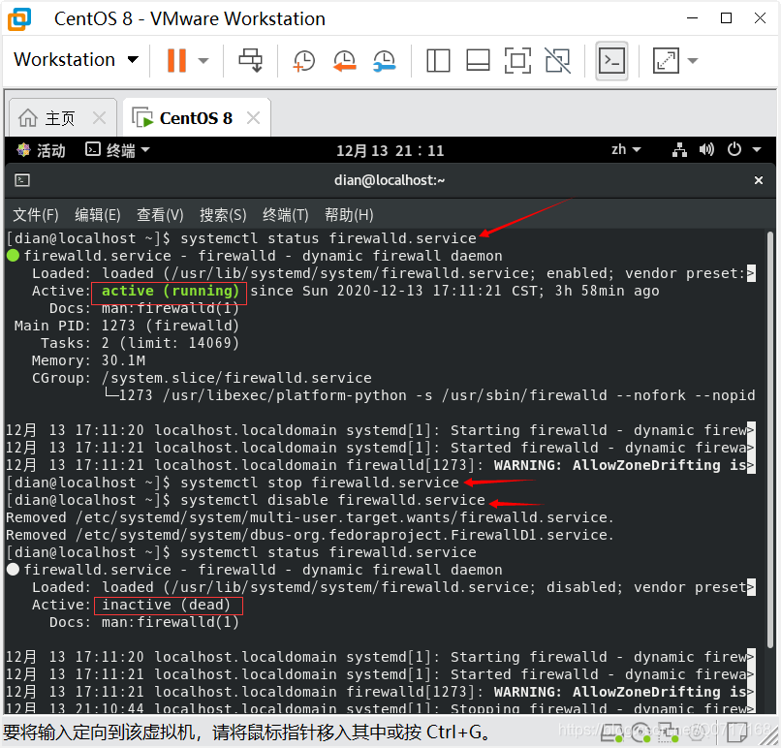Viewport: 781px width, 748px height.
Task: Take a snapshot of the VM
Action: 304,61
